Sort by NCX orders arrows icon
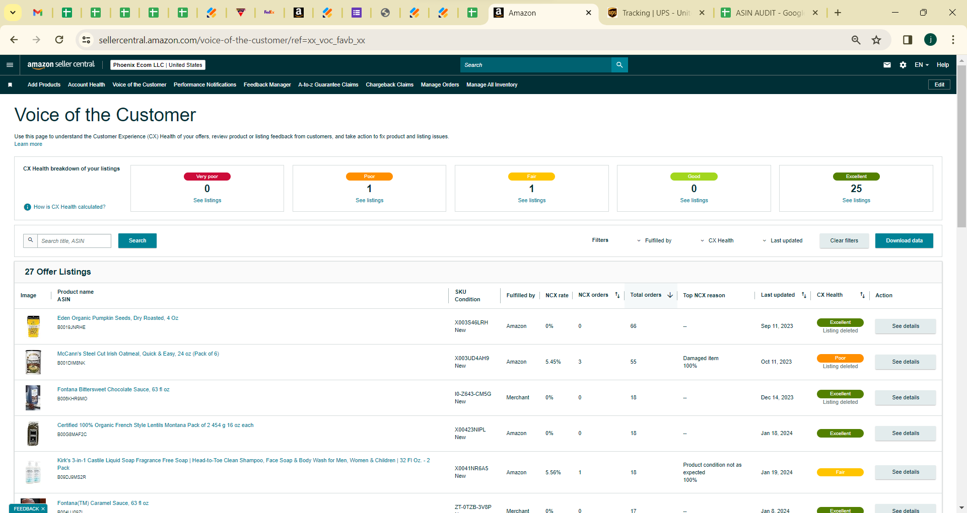967x513 pixels. (x=617, y=295)
